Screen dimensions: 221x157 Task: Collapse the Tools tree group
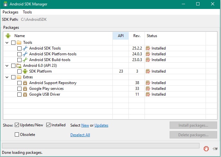point(7,43)
